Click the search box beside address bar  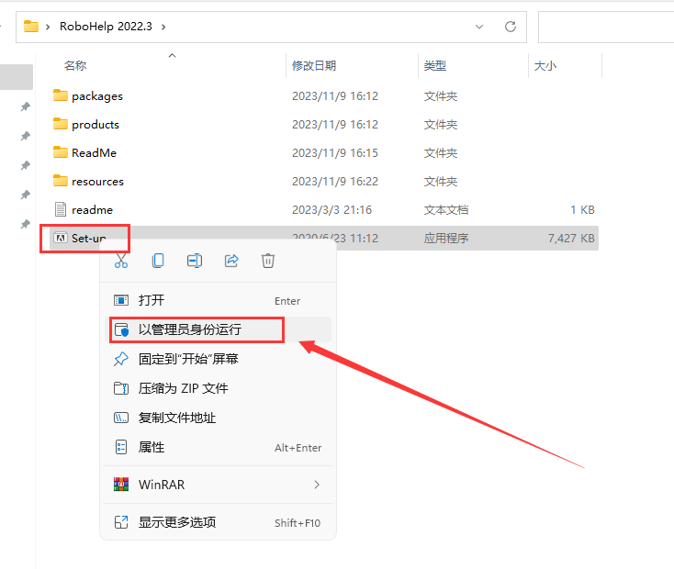[x=606, y=28]
